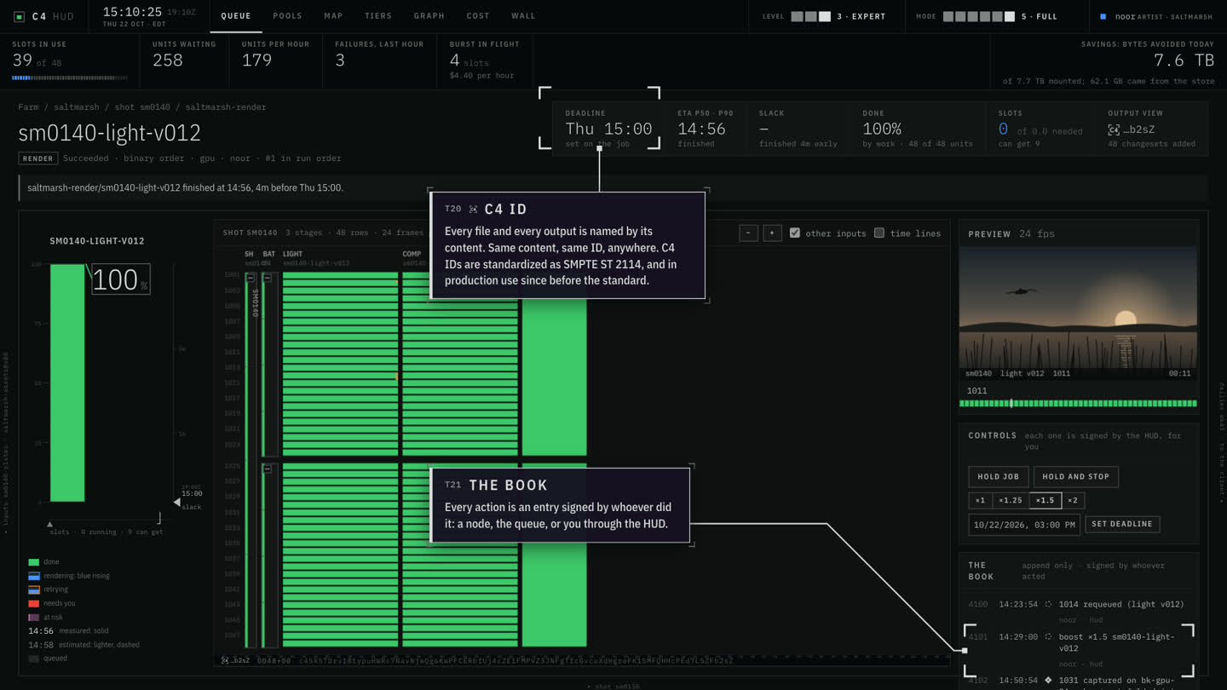This screenshot has height=690, width=1227.
Task: Switch to the QUEUE tab
Action: pyautogui.click(x=236, y=16)
